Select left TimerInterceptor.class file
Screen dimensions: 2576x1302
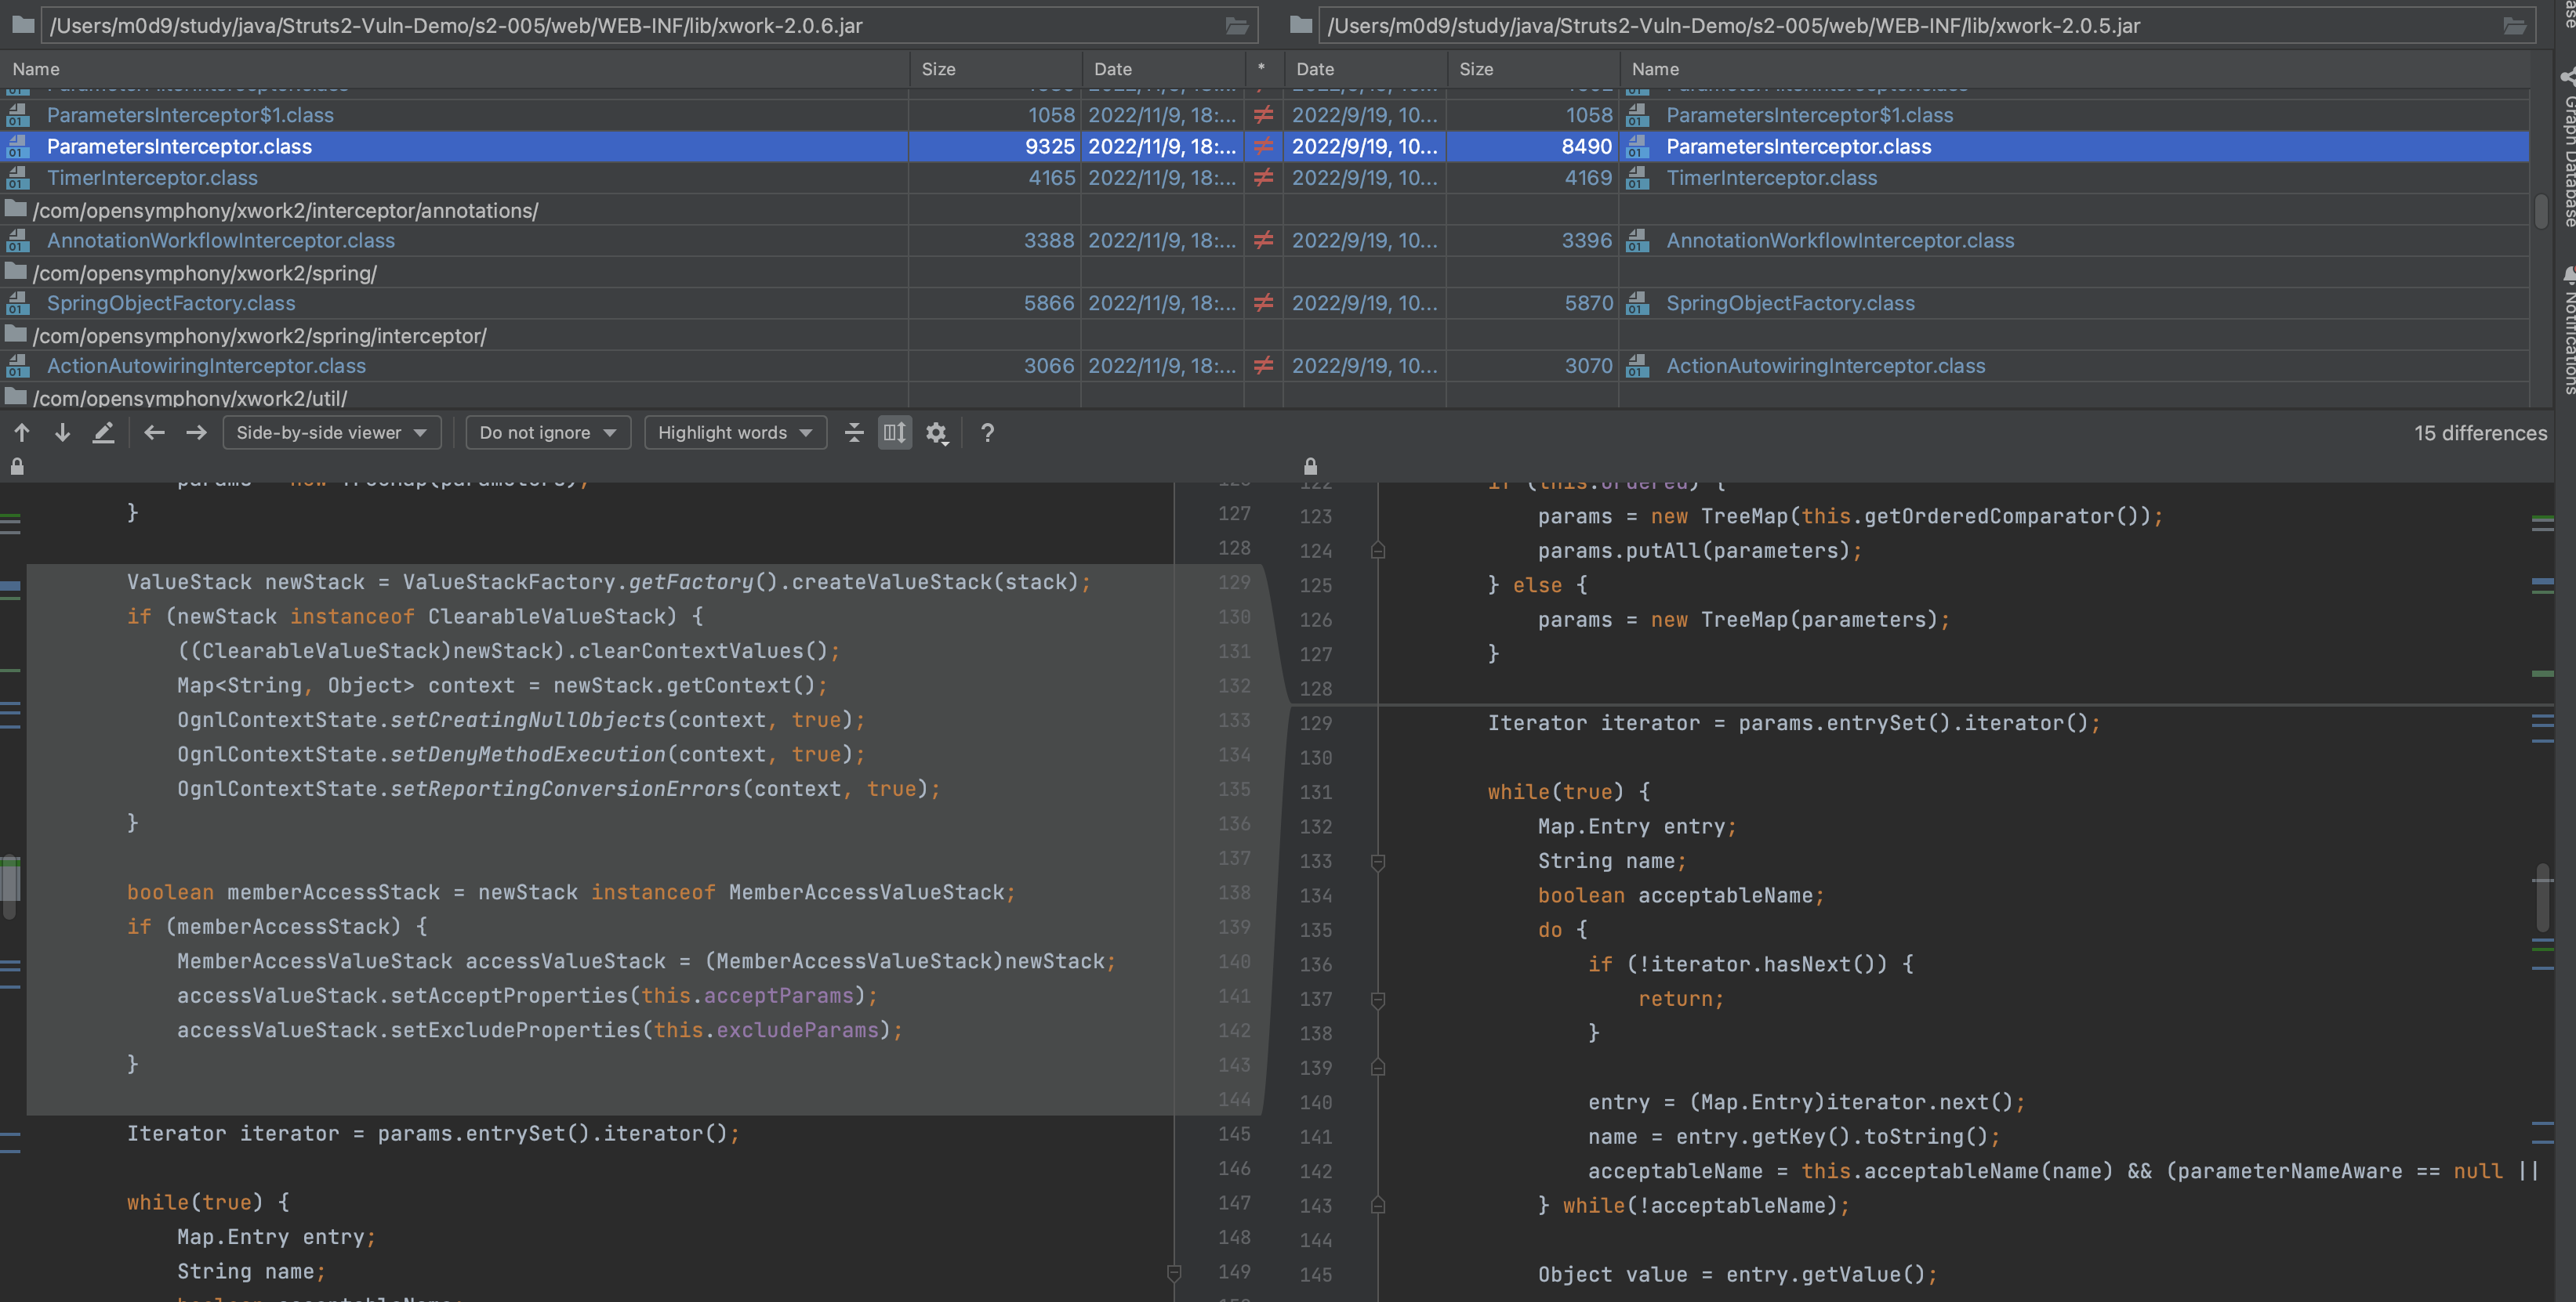[x=152, y=178]
